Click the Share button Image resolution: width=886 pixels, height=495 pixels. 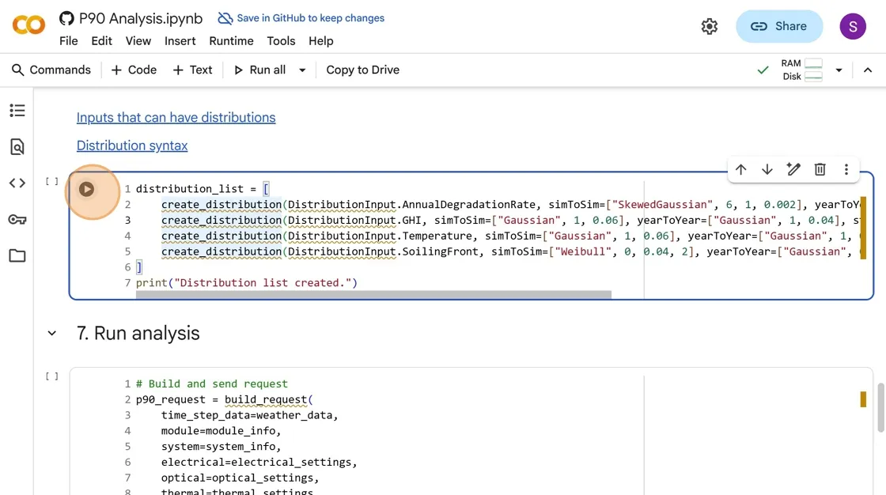[778, 27]
